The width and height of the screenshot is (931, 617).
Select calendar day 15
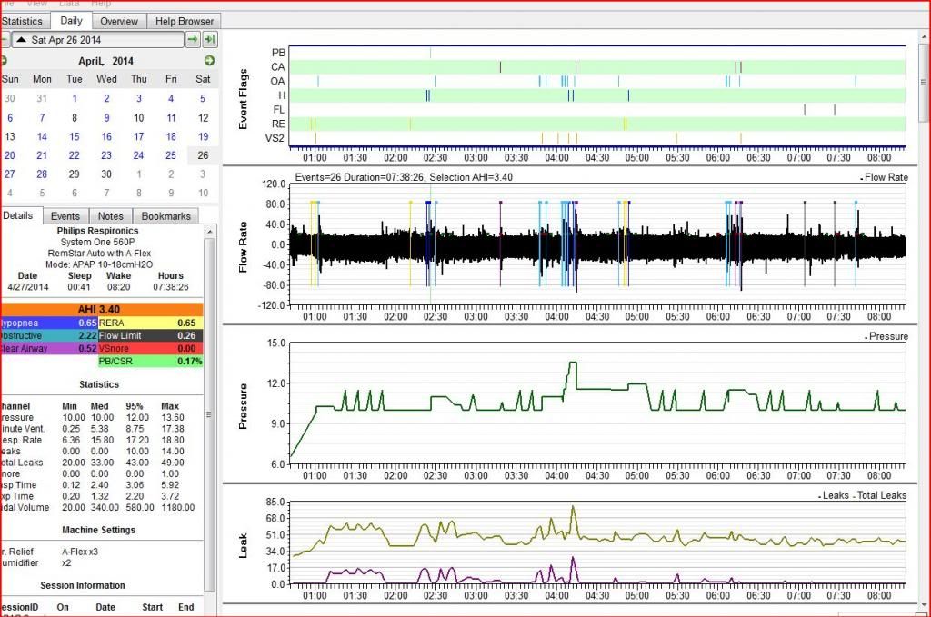coord(75,136)
